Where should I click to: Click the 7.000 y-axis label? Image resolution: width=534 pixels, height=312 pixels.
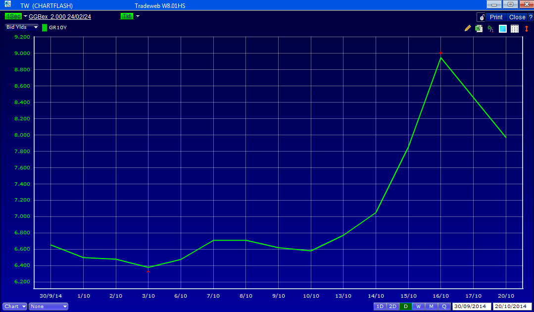[22, 216]
